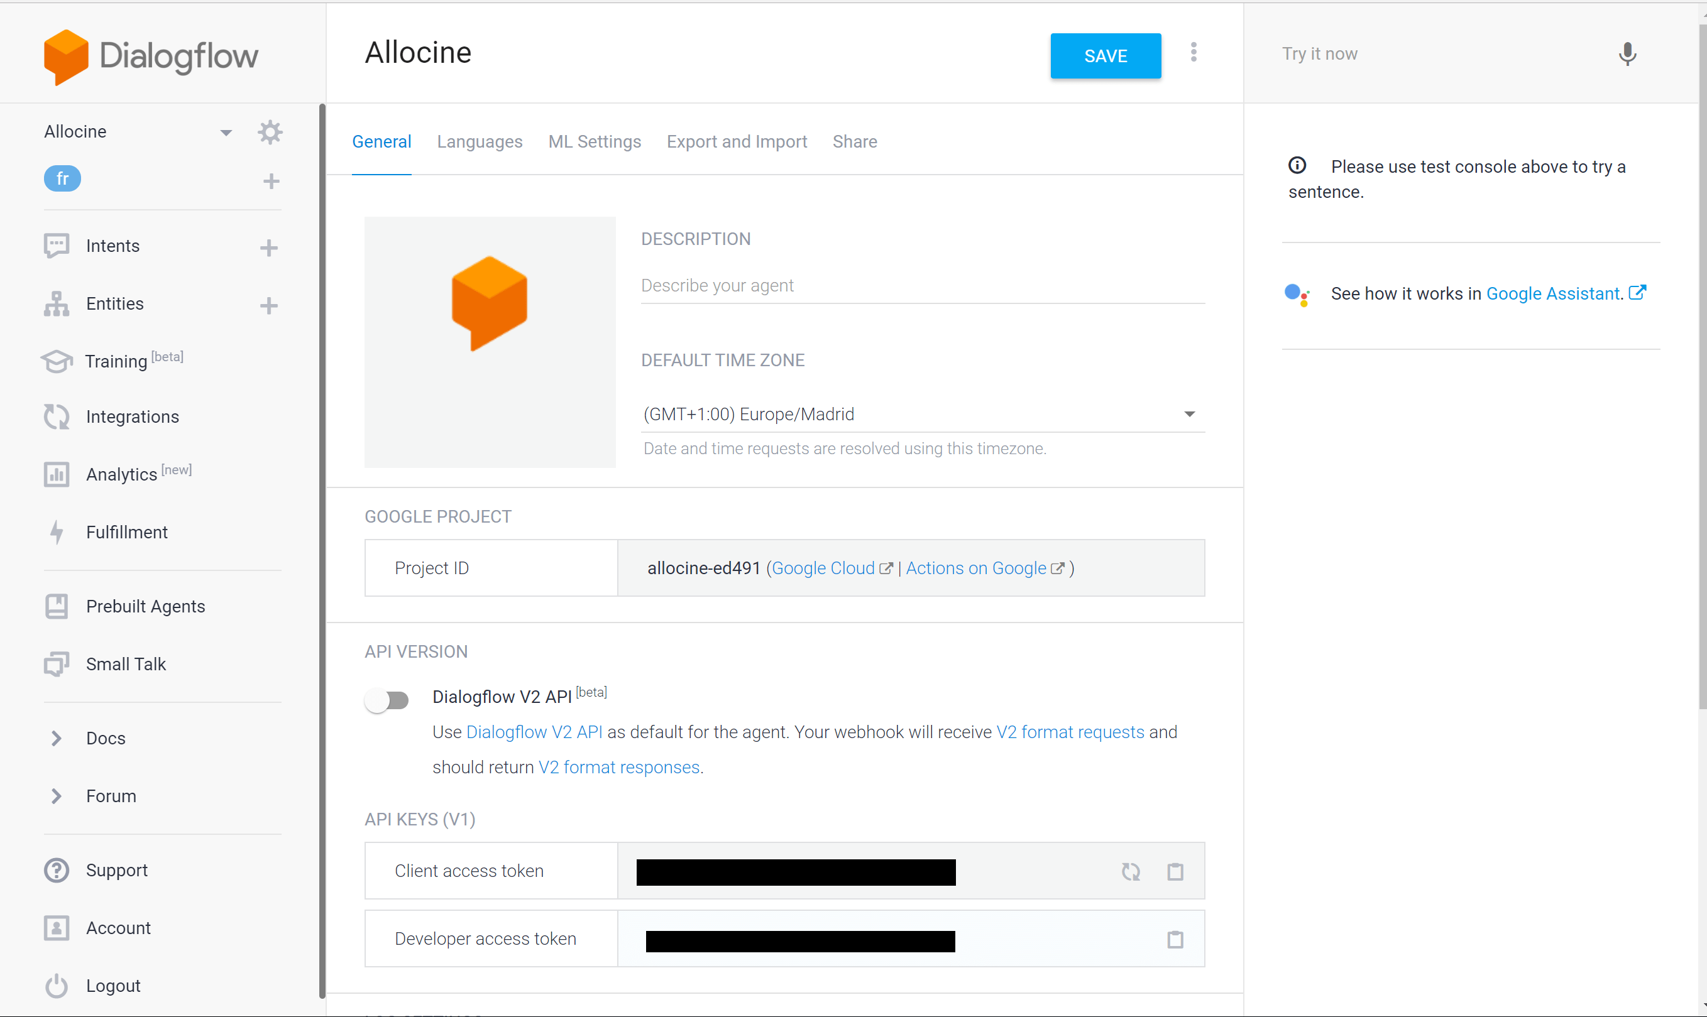Image resolution: width=1707 pixels, height=1017 pixels.
Task: Copy the client access token
Action: click(1175, 871)
